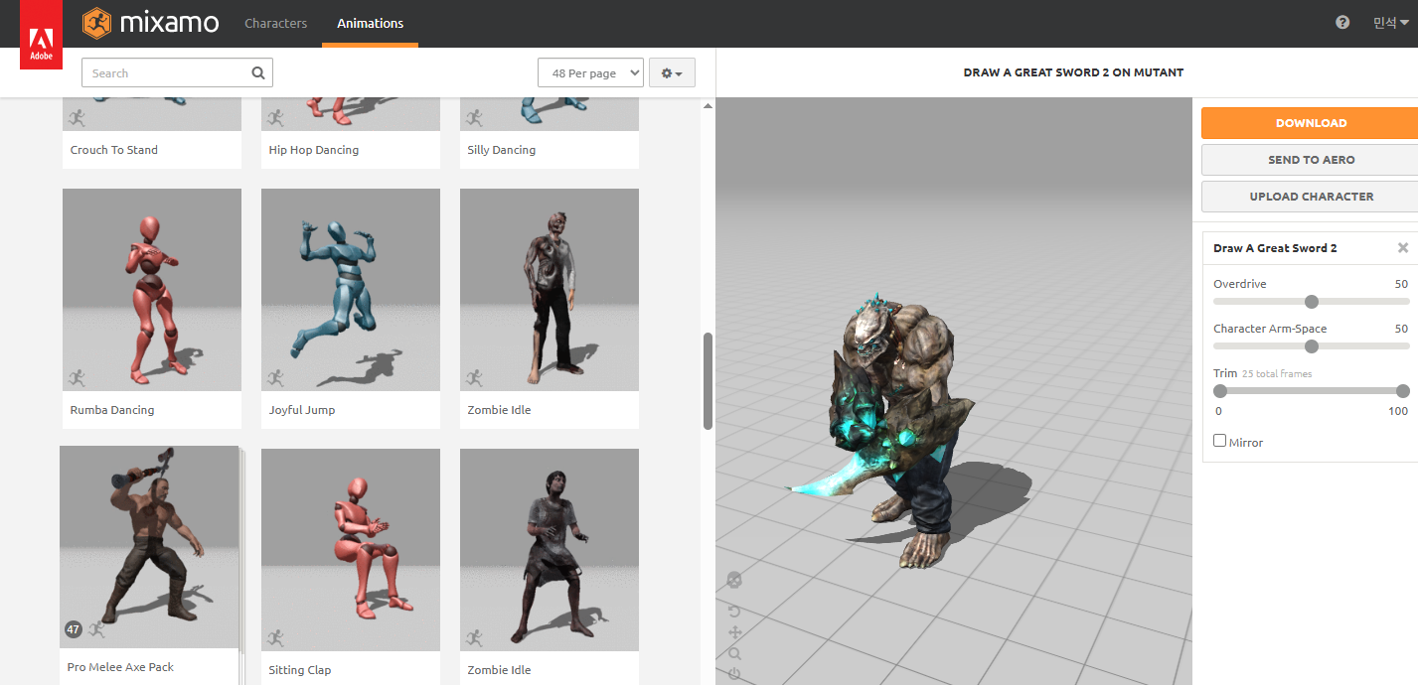Image resolution: width=1418 pixels, height=685 pixels.
Task: Click the animation list scrollbar thumb
Action: coord(708,380)
